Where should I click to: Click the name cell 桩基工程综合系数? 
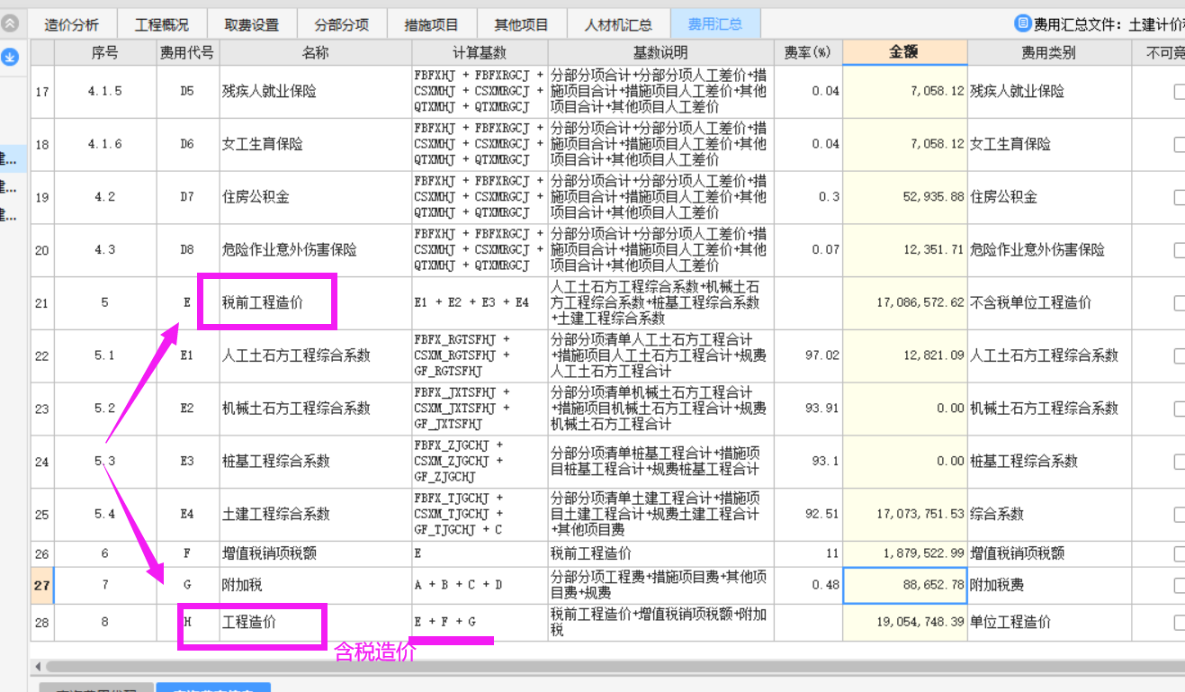[x=316, y=462]
